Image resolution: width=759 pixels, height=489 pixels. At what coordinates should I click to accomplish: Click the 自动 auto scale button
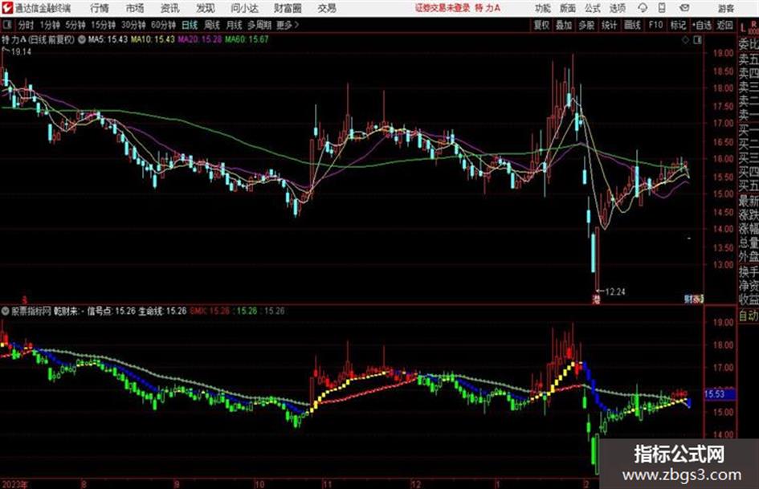coord(749,316)
